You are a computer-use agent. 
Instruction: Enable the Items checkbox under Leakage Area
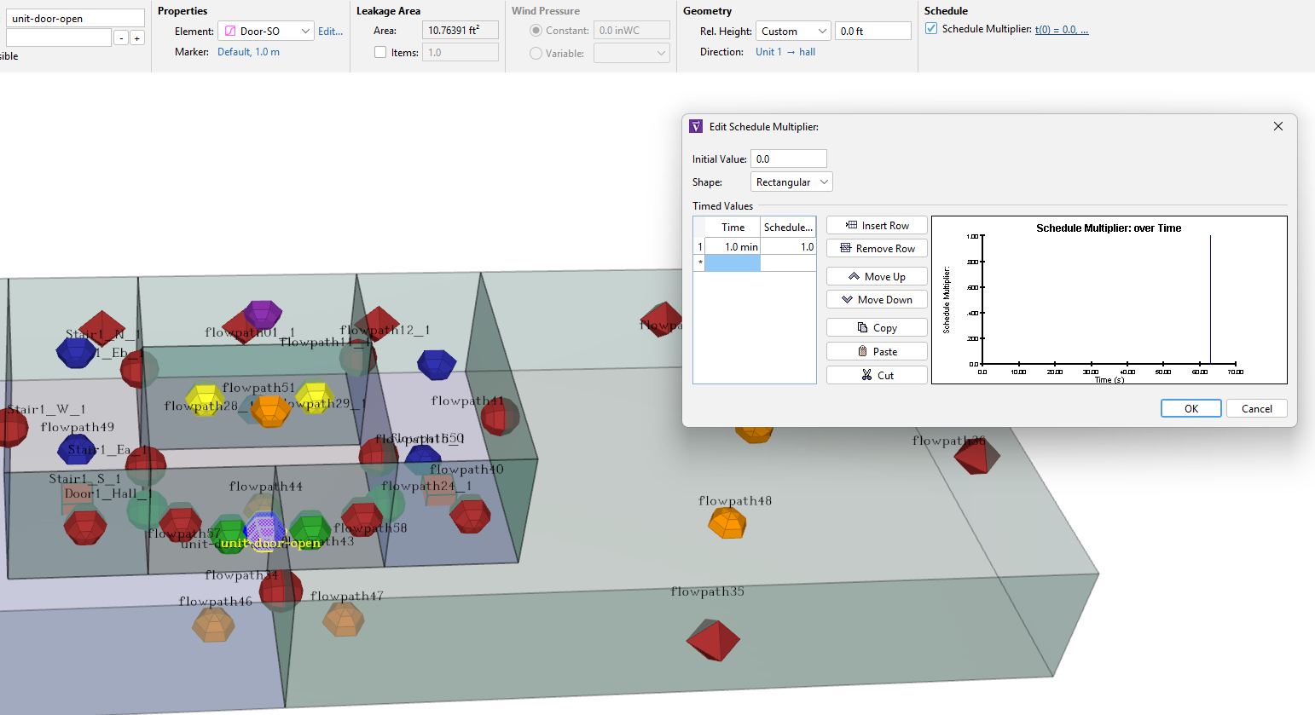tap(380, 53)
